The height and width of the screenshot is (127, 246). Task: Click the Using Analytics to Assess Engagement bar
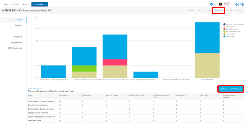coord(53,72)
